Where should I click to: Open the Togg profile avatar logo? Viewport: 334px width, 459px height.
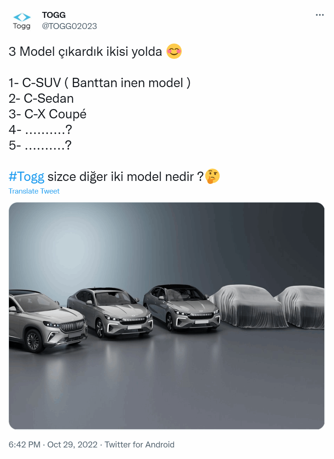pos(22,21)
